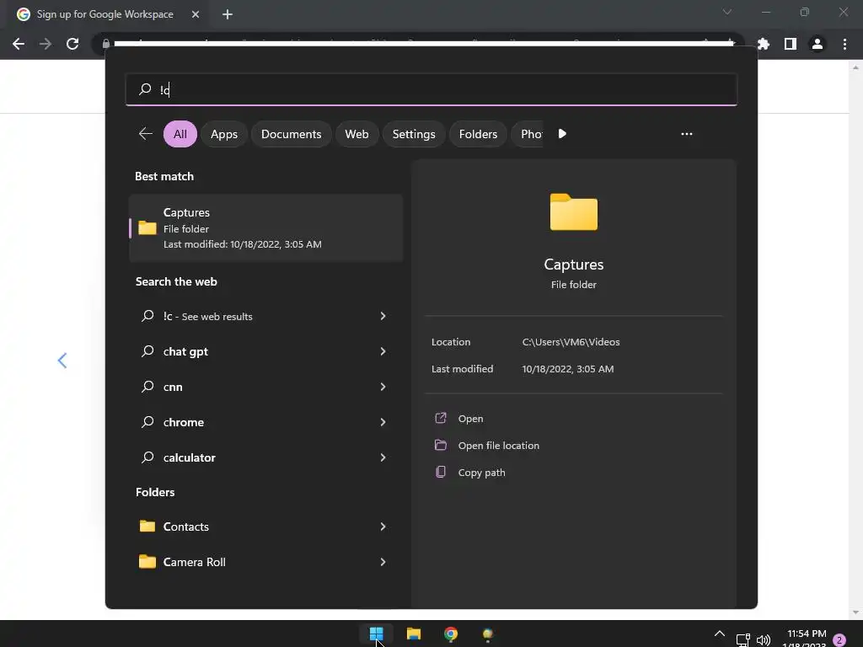Open a new Chrome tab
The width and height of the screenshot is (863, 647).
[x=228, y=14]
